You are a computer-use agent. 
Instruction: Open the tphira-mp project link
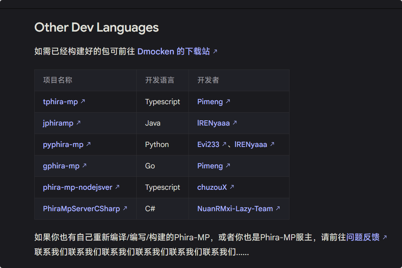tap(60, 102)
